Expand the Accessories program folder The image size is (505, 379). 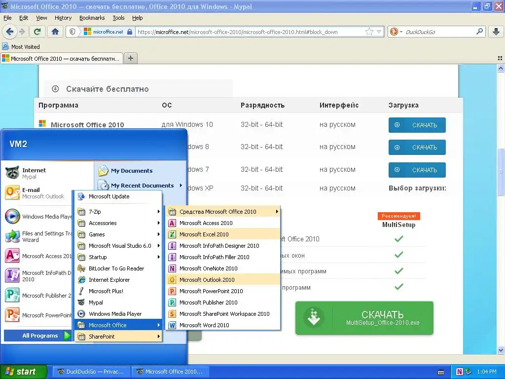[x=118, y=223]
